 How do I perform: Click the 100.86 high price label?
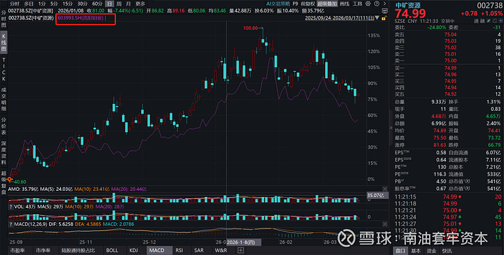(x=250, y=28)
